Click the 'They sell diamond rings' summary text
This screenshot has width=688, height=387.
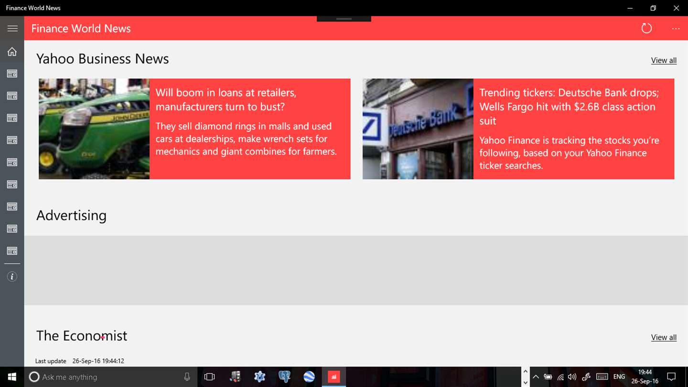click(246, 139)
